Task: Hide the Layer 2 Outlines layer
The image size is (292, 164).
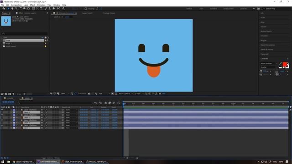Action: coord(2,115)
